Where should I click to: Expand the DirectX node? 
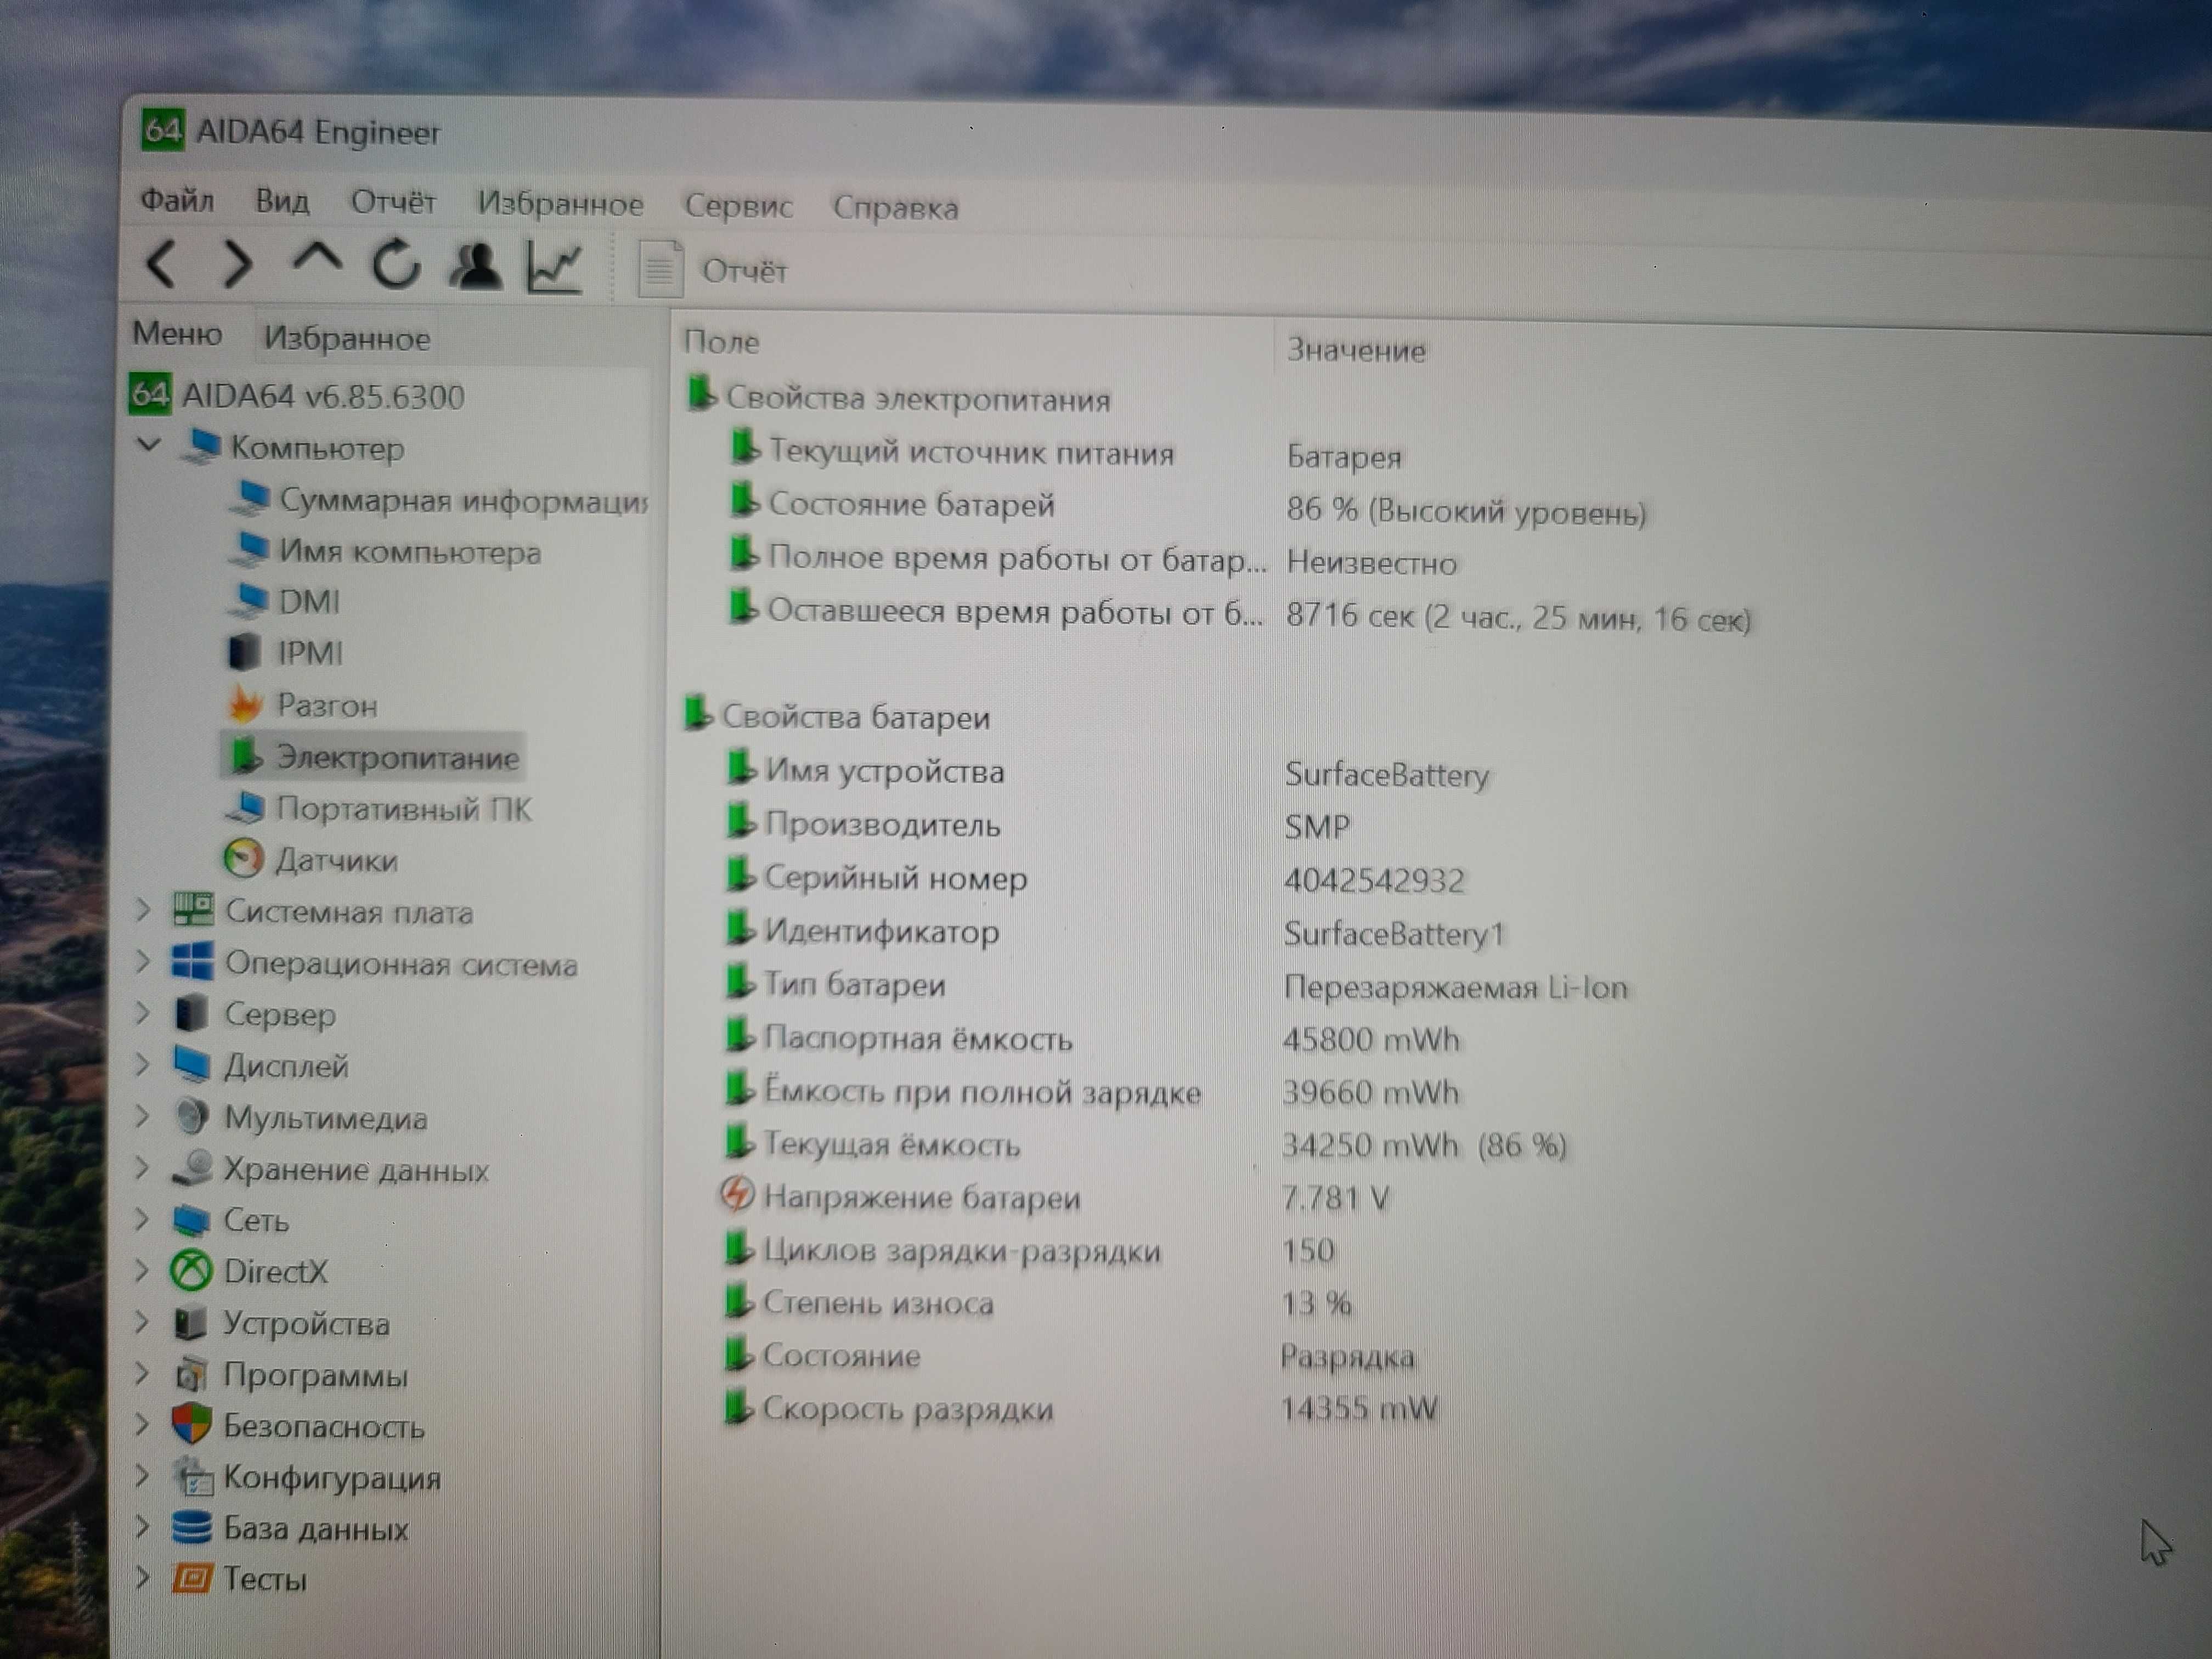point(142,1270)
